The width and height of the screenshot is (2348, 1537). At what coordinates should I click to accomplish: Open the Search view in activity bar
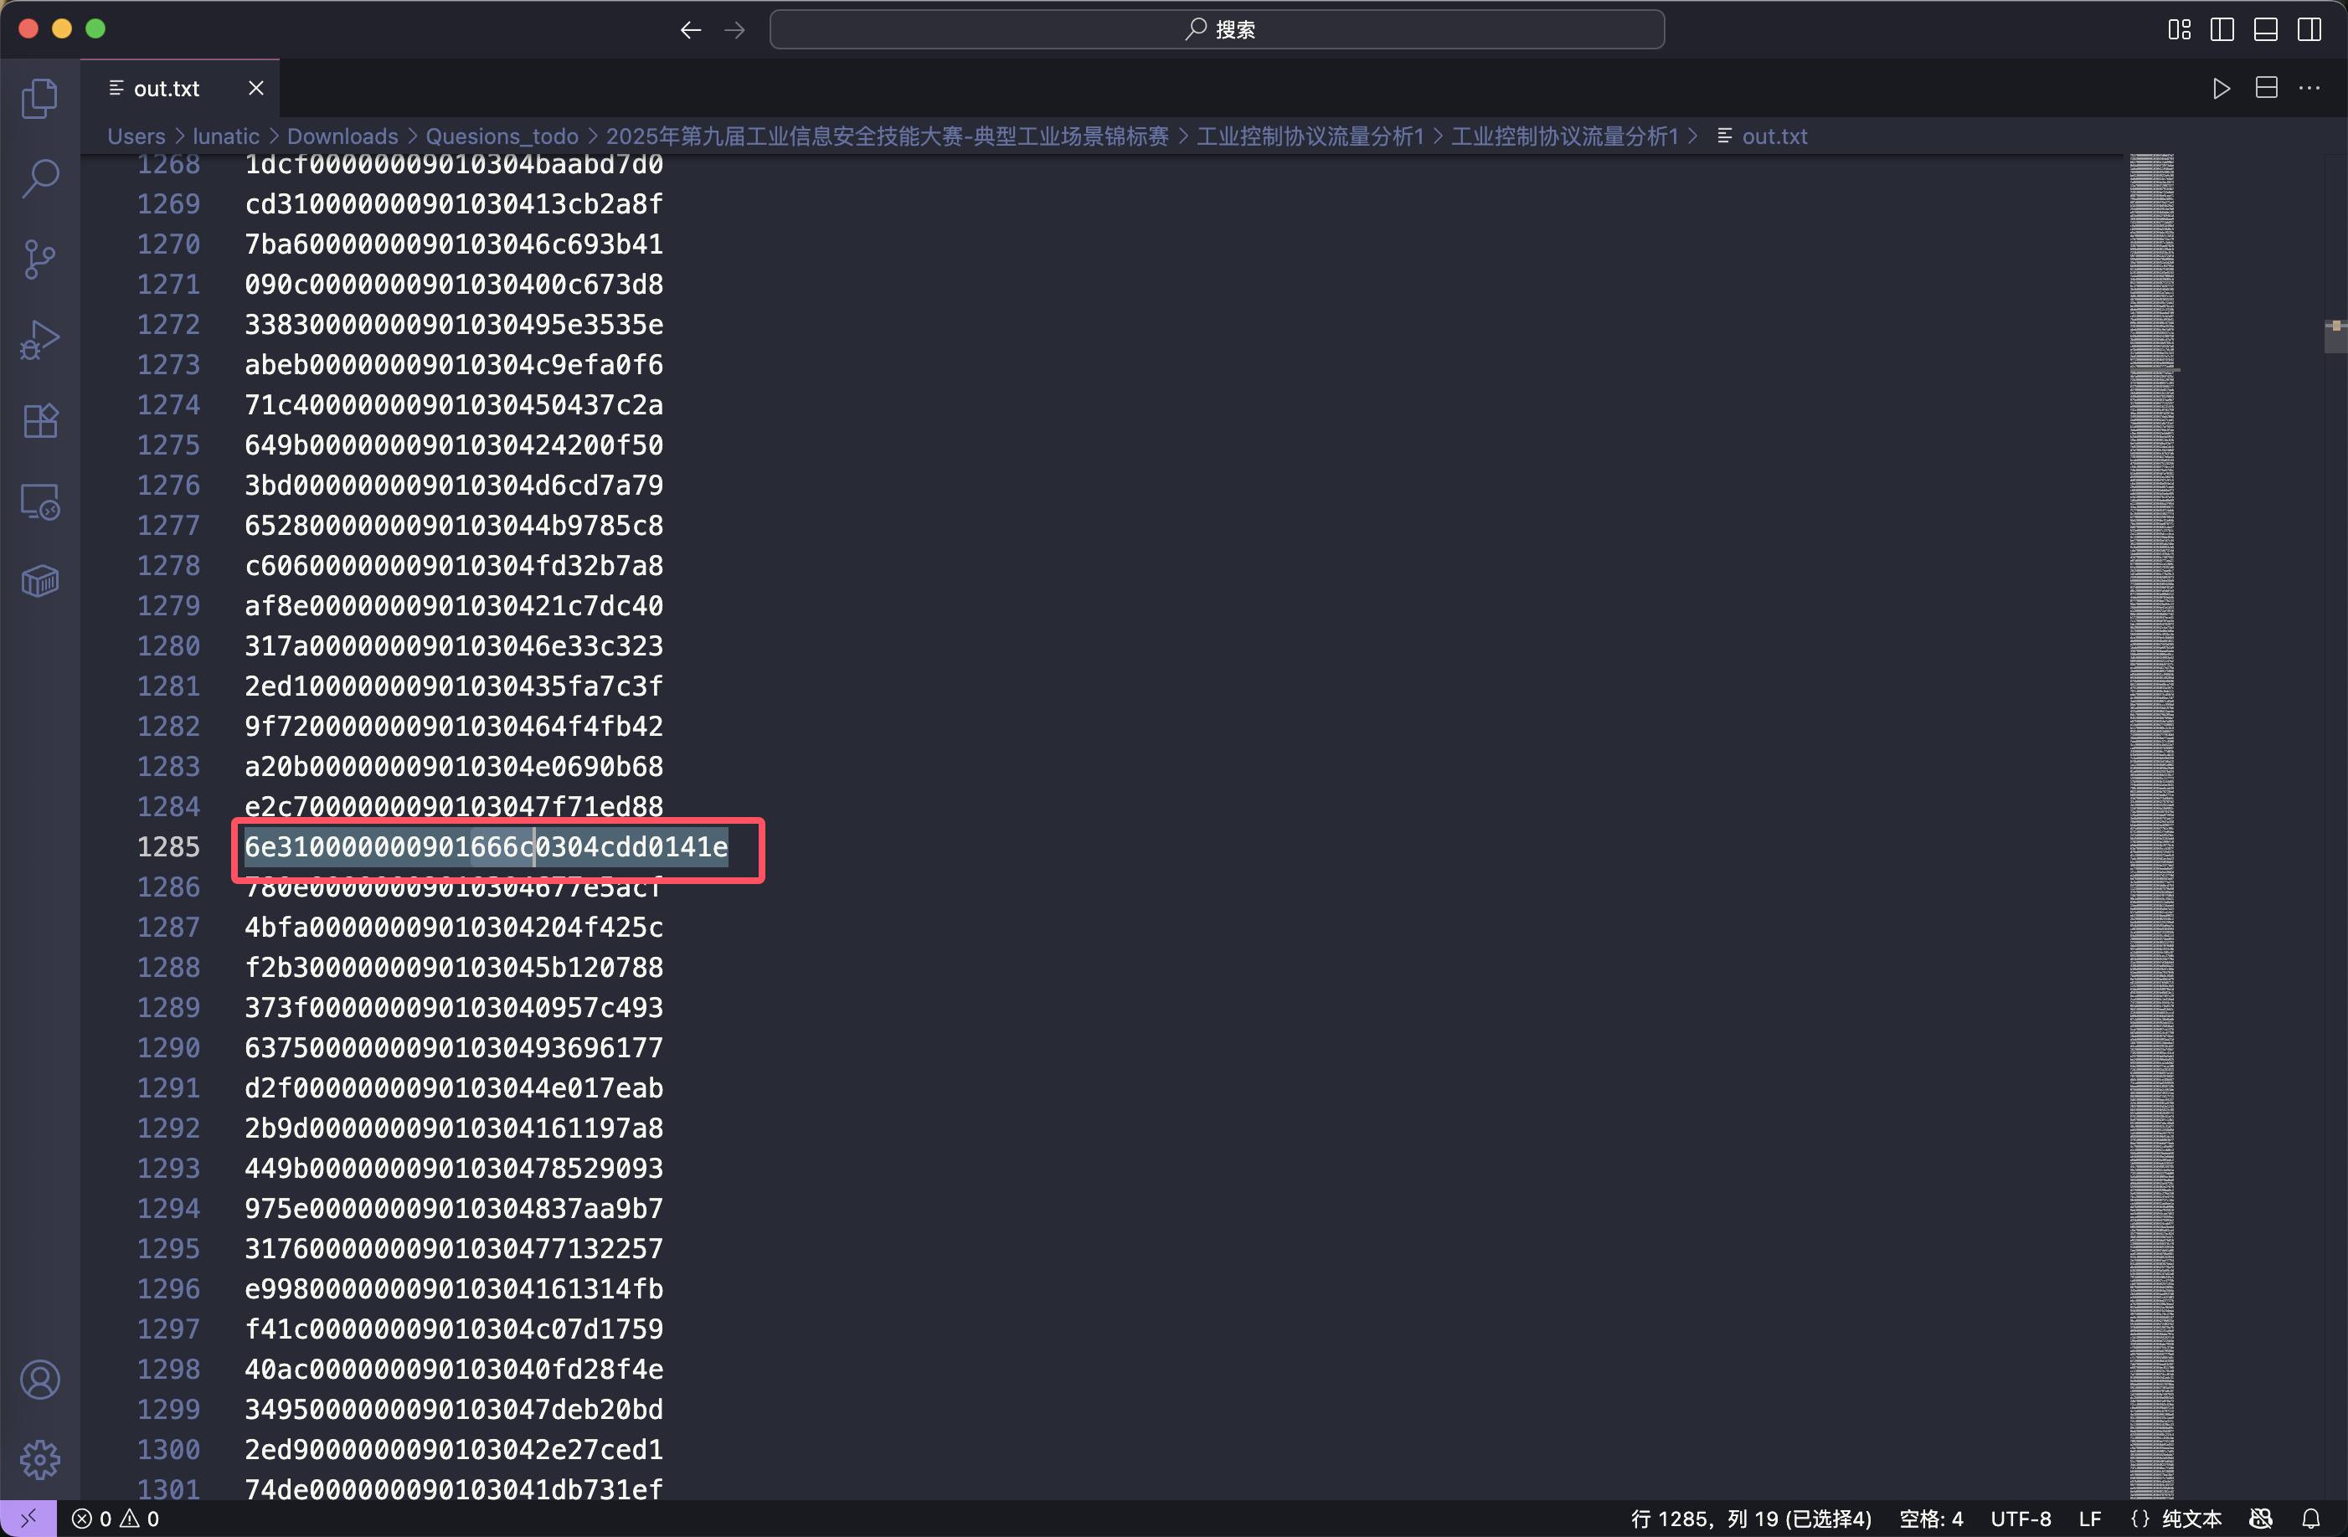[x=40, y=178]
